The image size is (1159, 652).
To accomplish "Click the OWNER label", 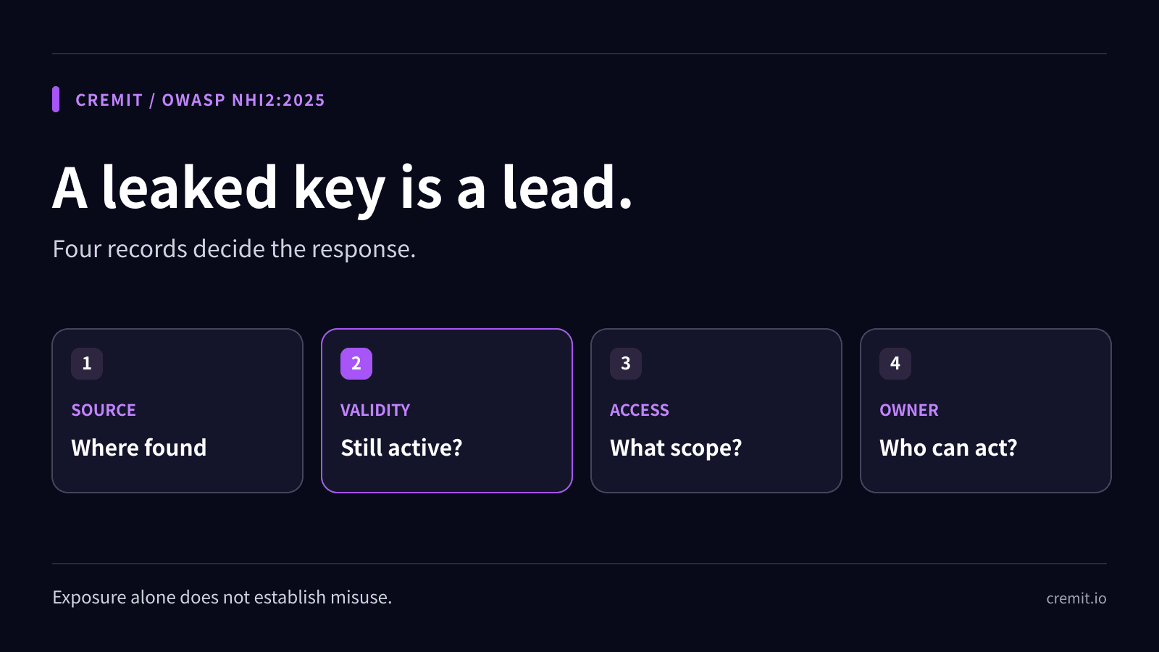I will (x=909, y=410).
